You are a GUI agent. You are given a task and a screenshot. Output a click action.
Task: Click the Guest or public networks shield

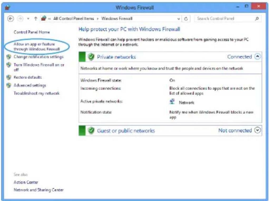(91, 131)
